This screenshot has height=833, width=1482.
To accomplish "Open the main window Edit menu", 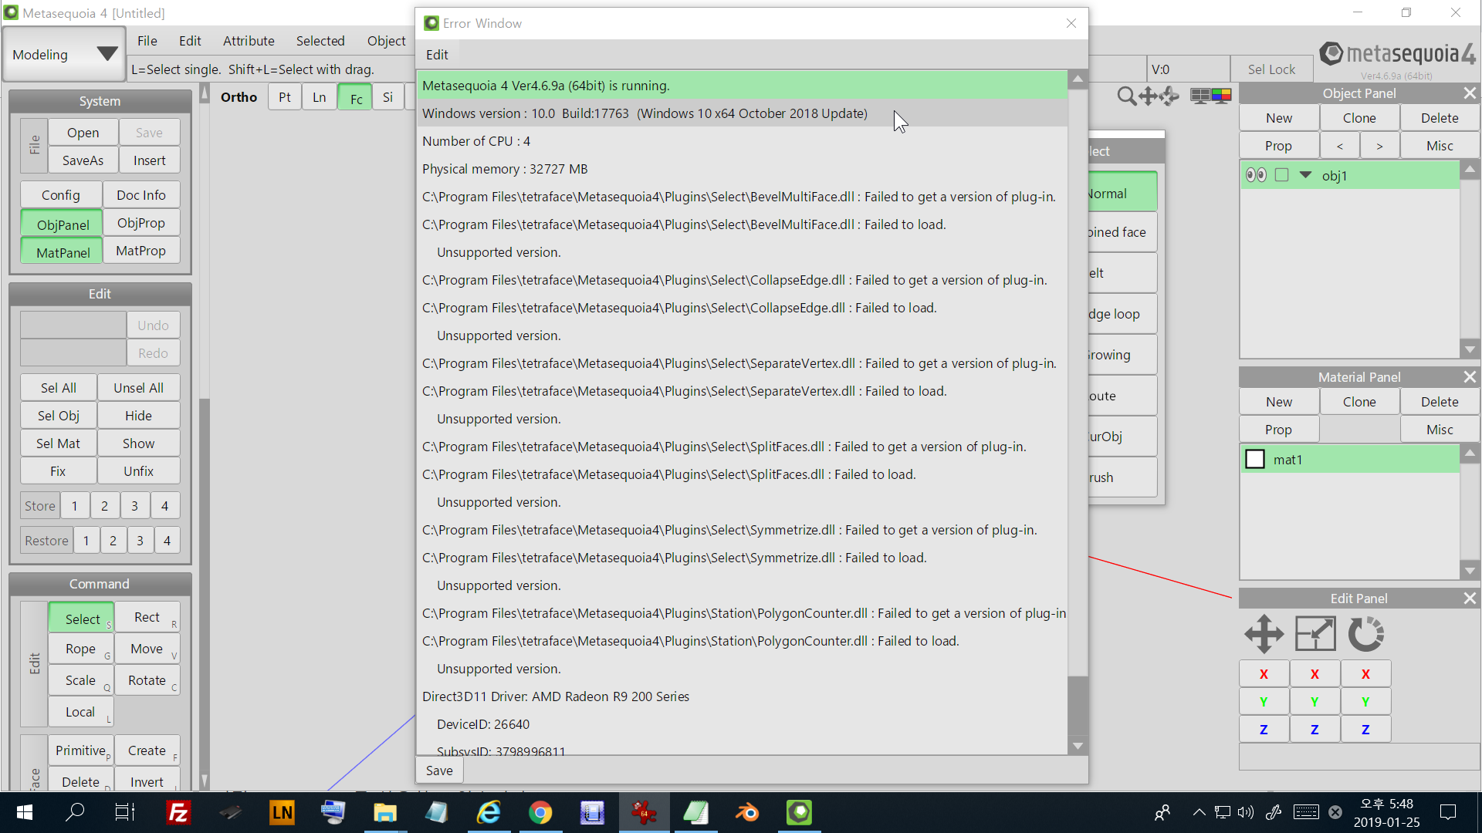I will pos(190,41).
